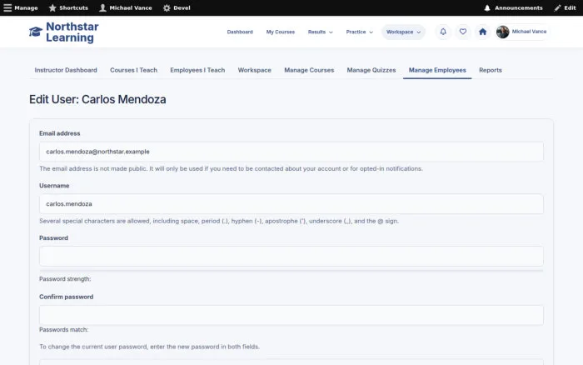Select the Manage Employees tab
Screen dimensions: 583x365
pos(437,70)
